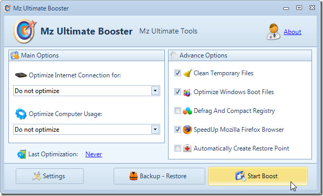Click the broom icon for Clean Temporary Files
323x196 pixels.
coord(187,73)
